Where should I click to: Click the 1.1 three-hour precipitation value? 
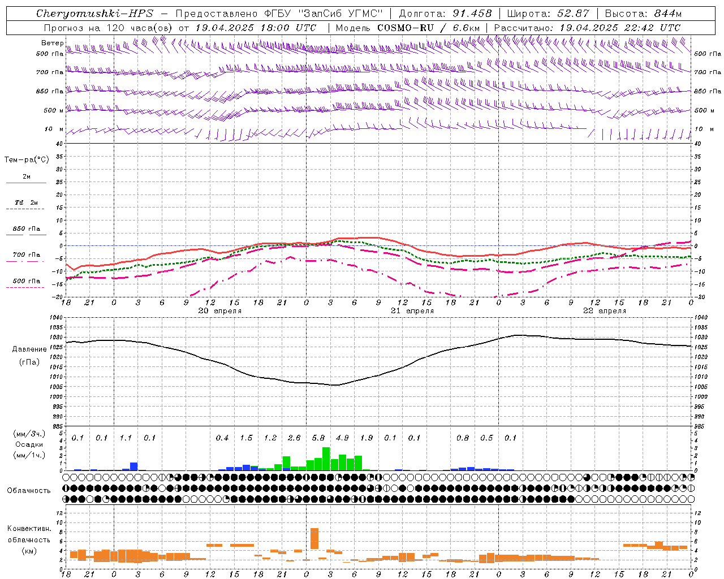[x=126, y=438]
